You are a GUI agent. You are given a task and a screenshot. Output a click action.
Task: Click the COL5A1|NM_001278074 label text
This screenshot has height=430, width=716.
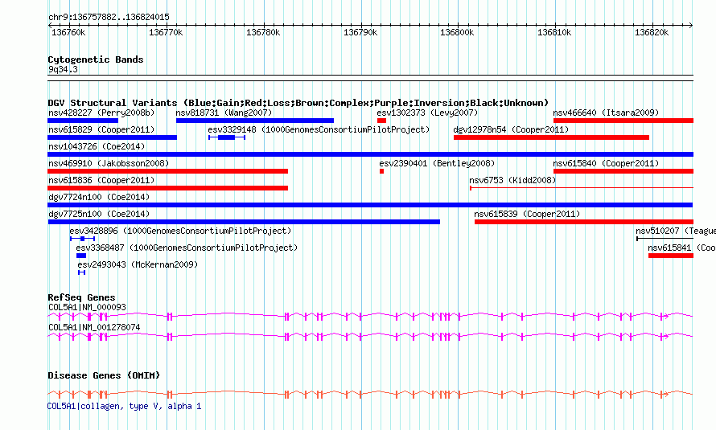94,327
